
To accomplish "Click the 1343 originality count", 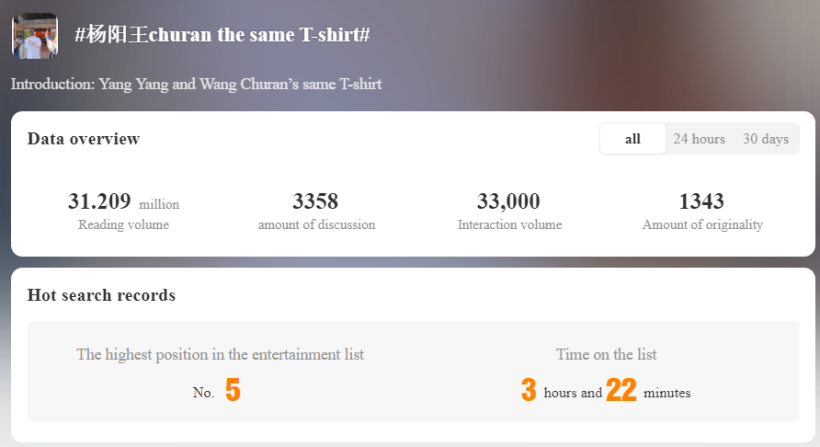I will [701, 201].
